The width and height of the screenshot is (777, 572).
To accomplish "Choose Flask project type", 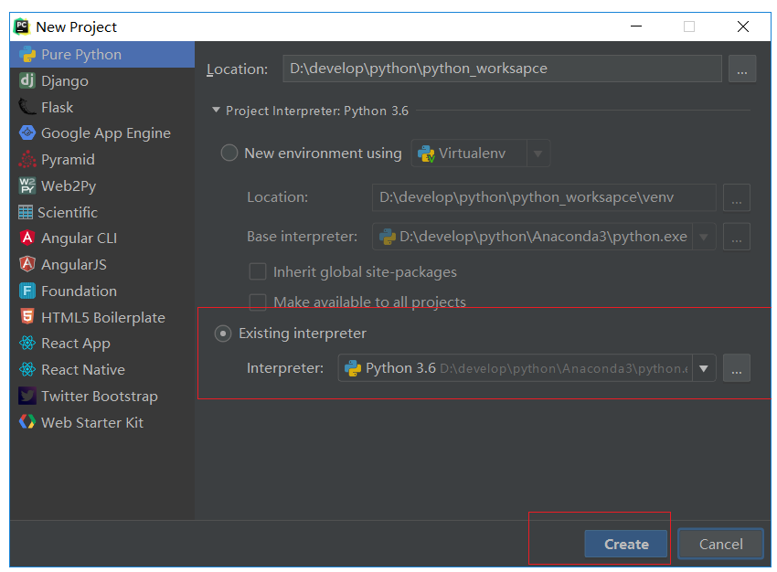I will pos(102,107).
